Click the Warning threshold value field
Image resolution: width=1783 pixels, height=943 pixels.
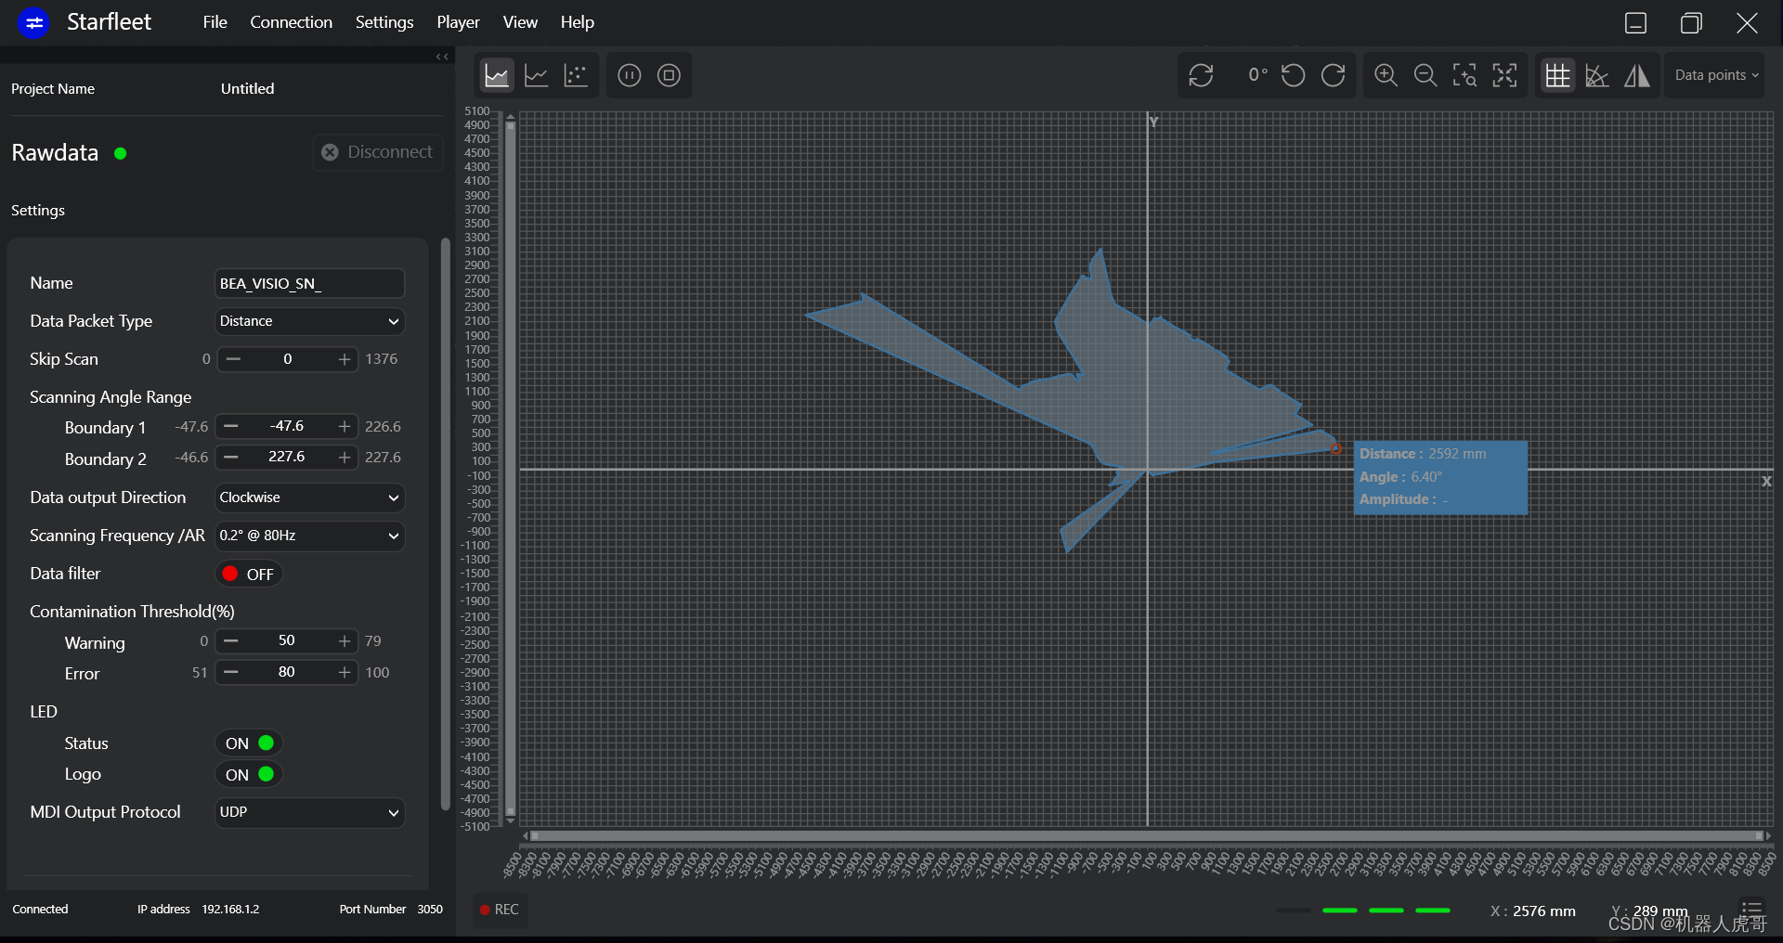[287, 640]
